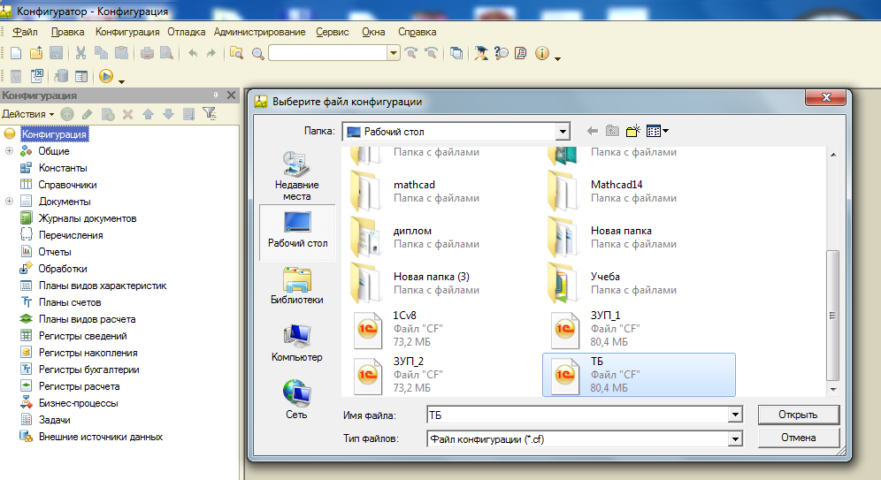The height and width of the screenshot is (480, 881).
Task: Select Отчеты in configuration tree
Action: tap(55, 252)
